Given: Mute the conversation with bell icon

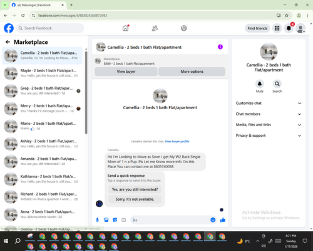Looking at the screenshot, I should coord(260,84).
